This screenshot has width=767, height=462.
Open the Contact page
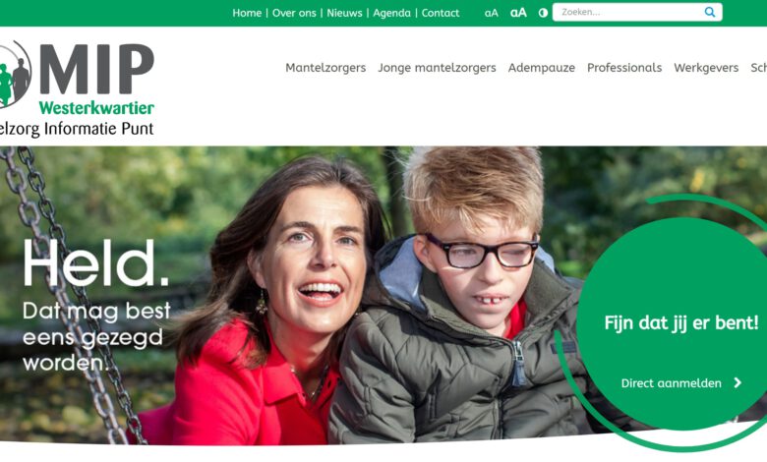tap(441, 13)
